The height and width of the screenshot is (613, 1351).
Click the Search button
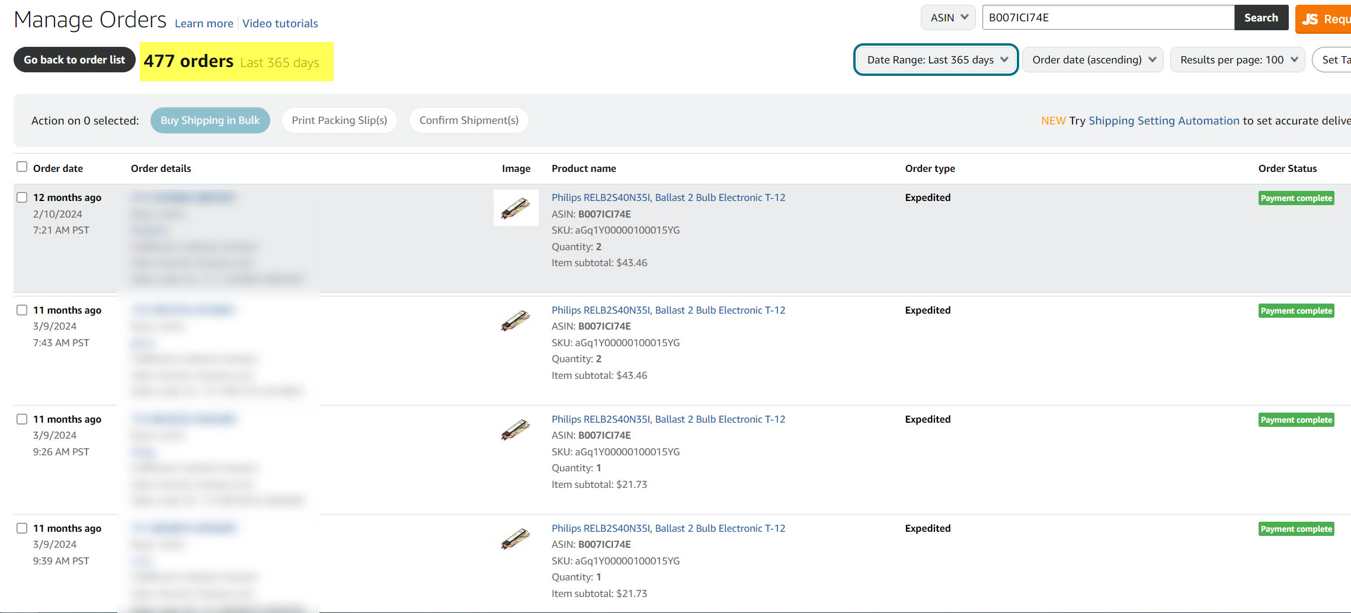(x=1261, y=18)
